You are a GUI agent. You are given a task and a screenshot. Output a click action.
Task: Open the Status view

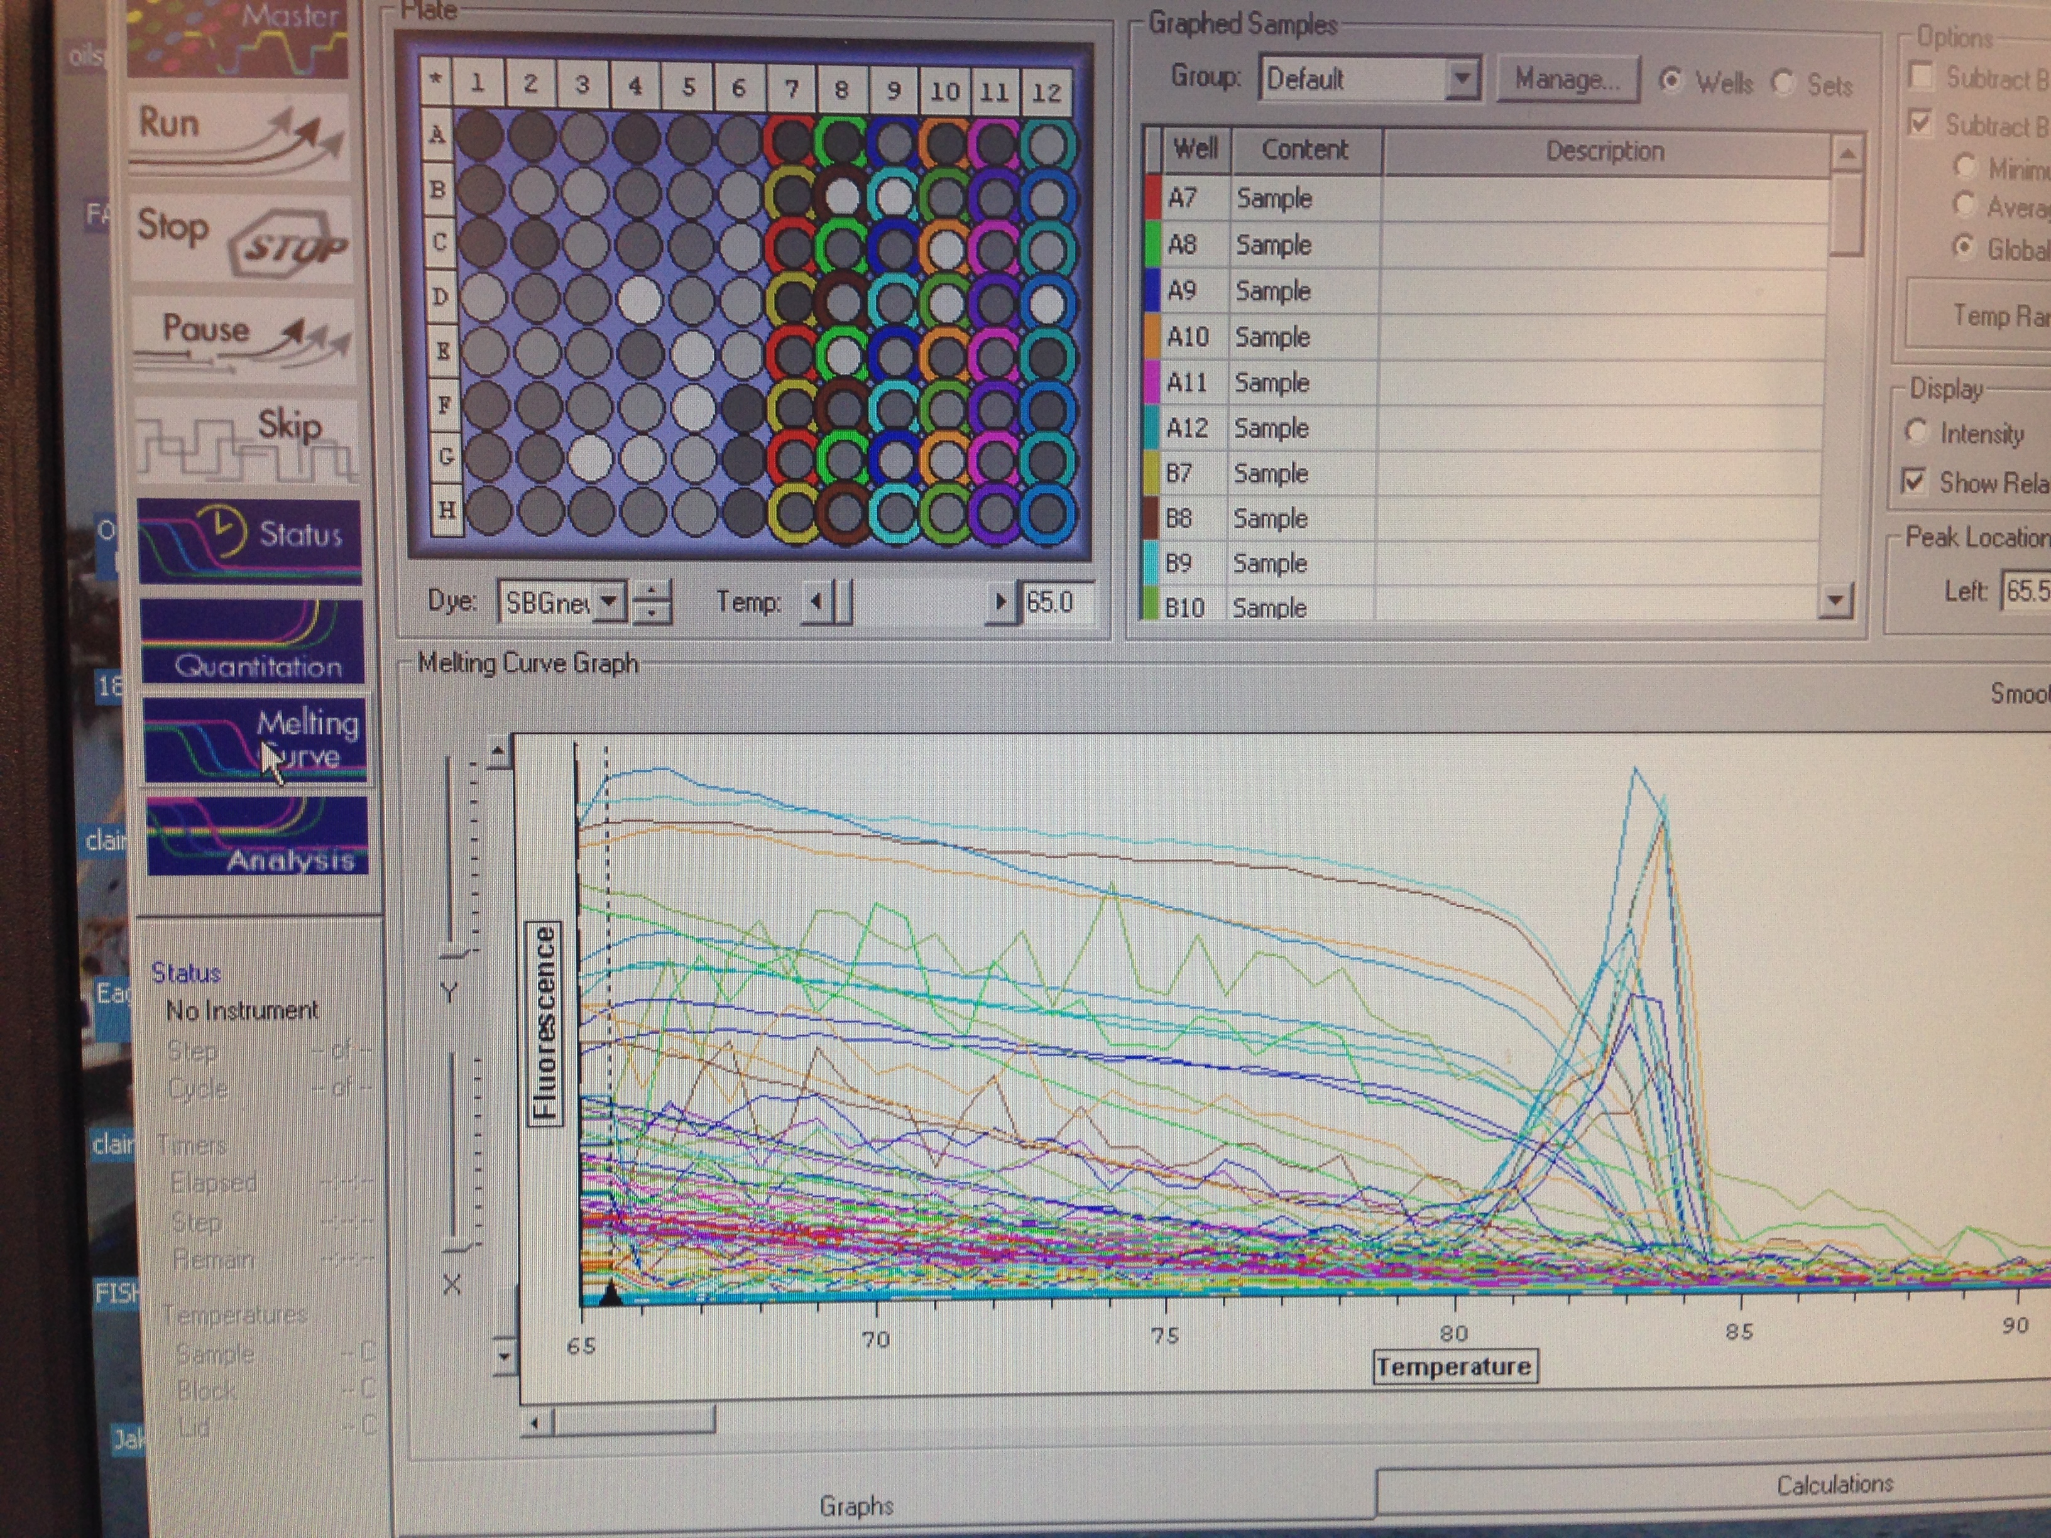249,542
